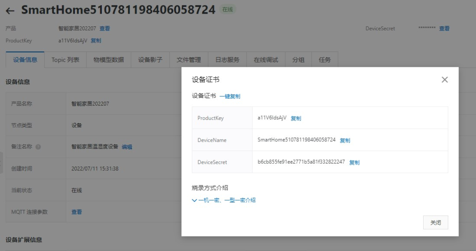The height and width of the screenshot is (251, 476).
Task: Select the 任务 tab
Action: pos(325,60)
